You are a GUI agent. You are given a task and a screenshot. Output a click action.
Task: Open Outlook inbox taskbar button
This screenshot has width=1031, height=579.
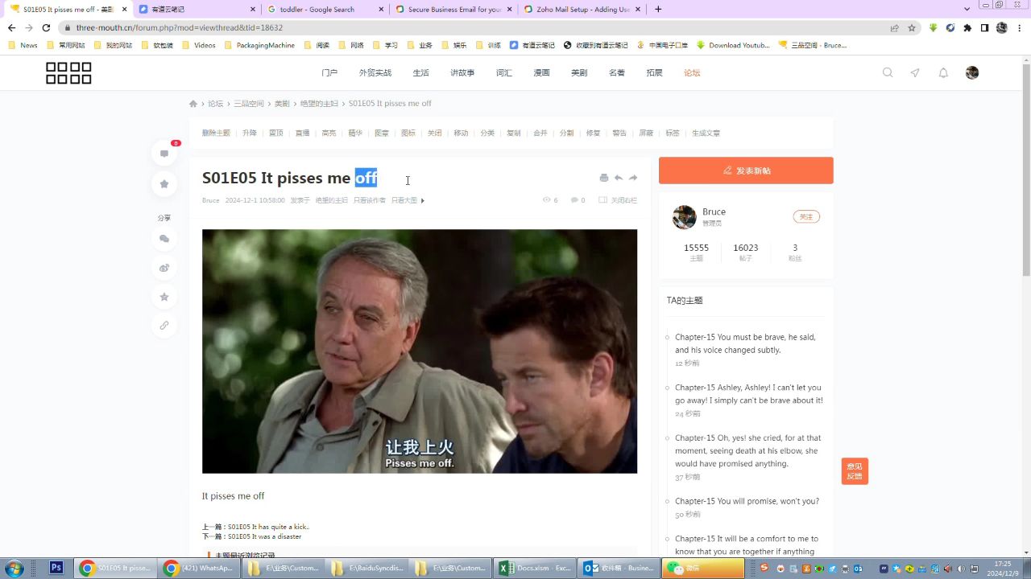point(620,568)
